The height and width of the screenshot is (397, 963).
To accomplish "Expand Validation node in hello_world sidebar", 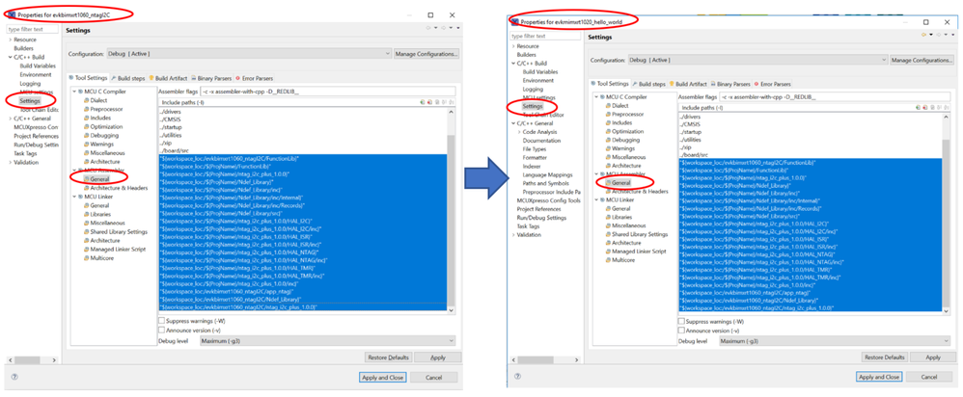I will point(512,235).
